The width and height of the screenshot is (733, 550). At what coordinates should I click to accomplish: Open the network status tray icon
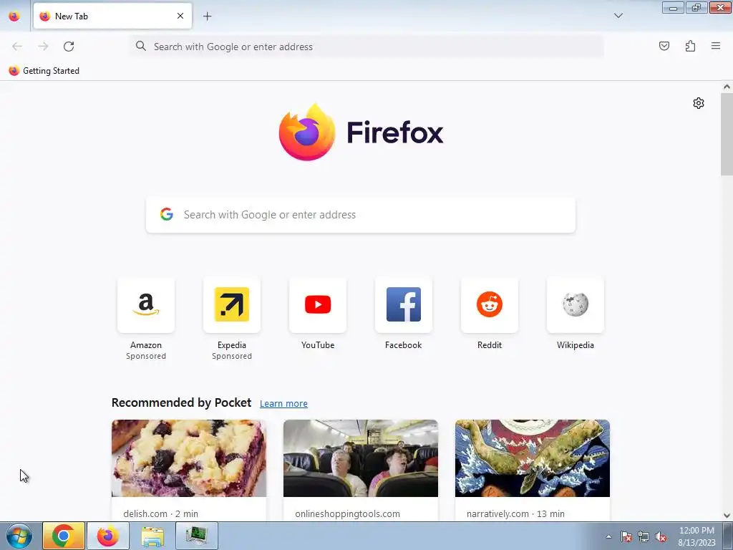tap(644, 536)
